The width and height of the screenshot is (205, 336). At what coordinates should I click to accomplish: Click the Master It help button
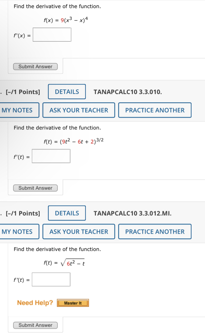[73, 303]
